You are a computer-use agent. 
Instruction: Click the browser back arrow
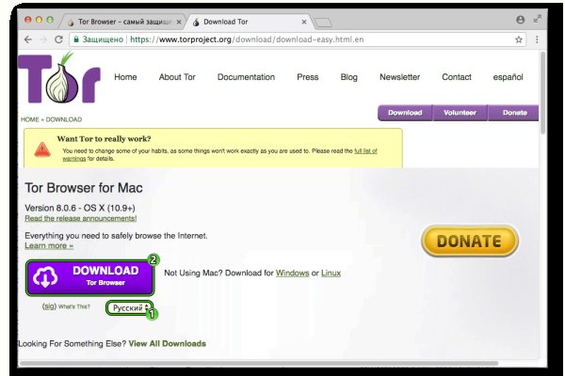tap(28, 39)
